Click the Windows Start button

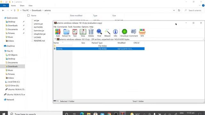click(x=4, y=114)
